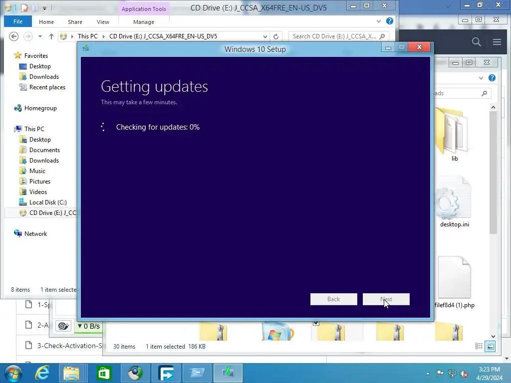Select Downloads under This PC
The width and height of the screenshot is (511, 383).
[44, 160]
